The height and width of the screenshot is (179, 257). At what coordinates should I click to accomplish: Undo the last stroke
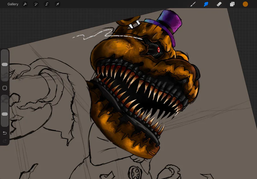(x=5, y=133)
